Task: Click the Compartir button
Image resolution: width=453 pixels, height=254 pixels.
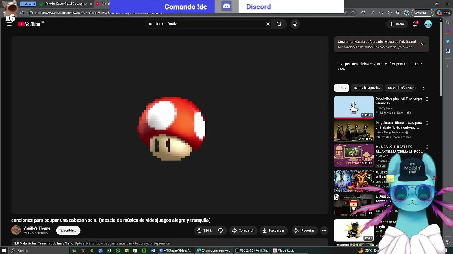Action: [x=243, y=230]
